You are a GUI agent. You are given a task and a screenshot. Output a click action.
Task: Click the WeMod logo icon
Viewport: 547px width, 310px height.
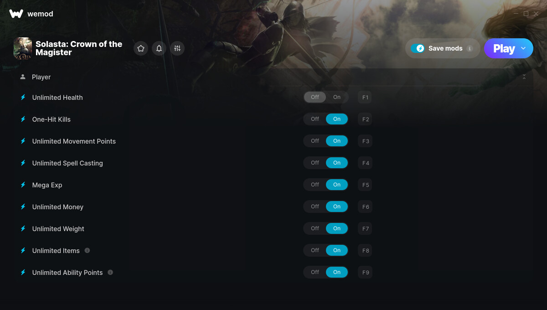tap(16, 14)
